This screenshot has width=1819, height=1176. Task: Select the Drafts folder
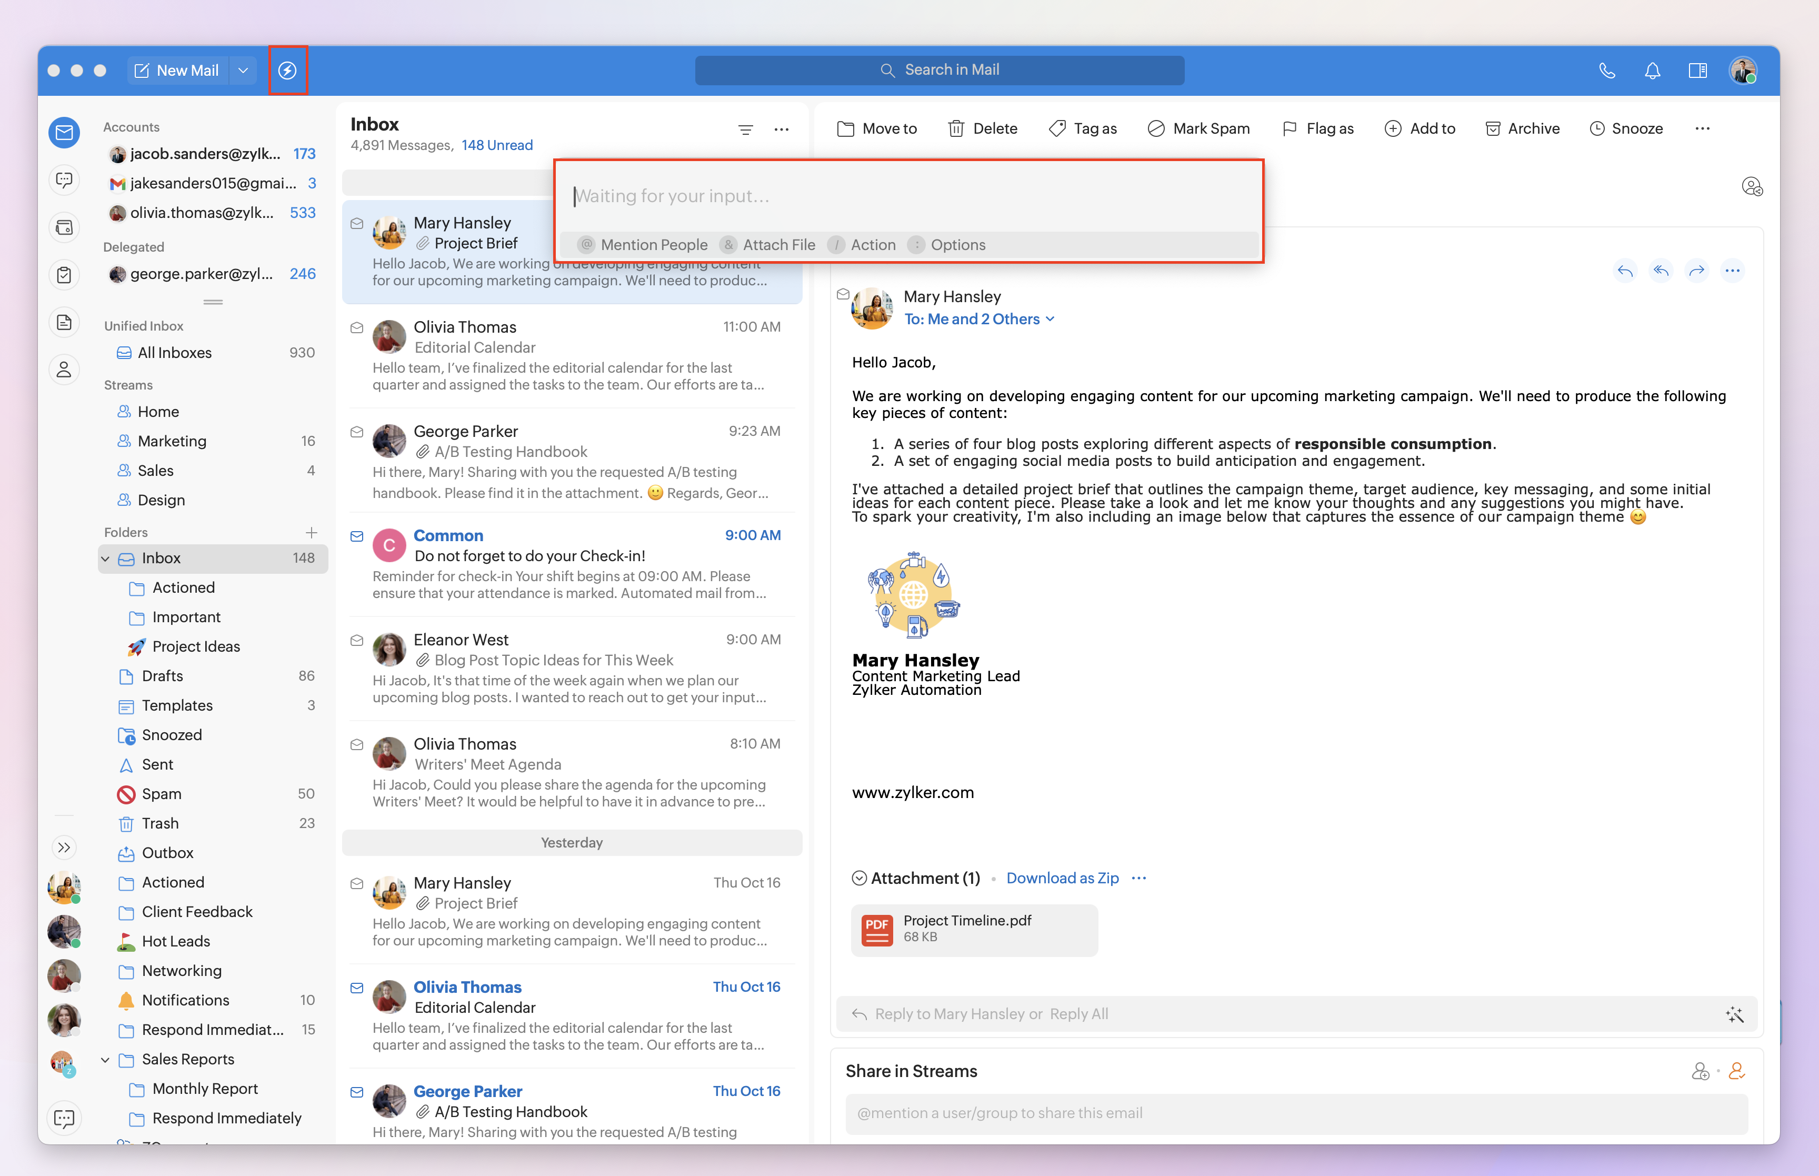tap(162, 676)
